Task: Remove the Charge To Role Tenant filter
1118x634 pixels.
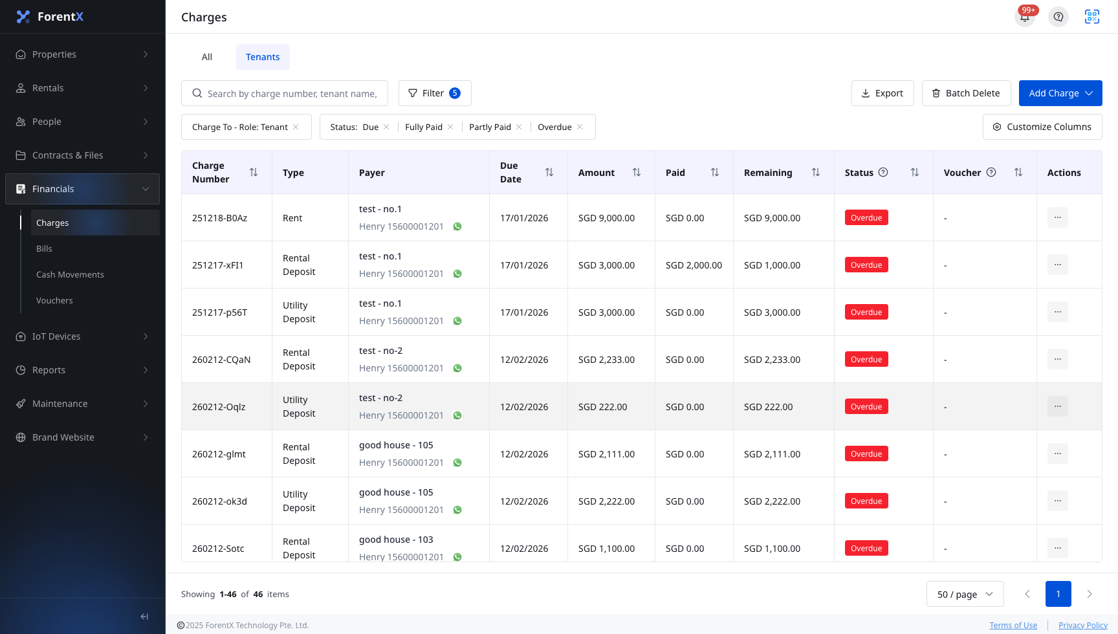Action: [x=296, y=127]
